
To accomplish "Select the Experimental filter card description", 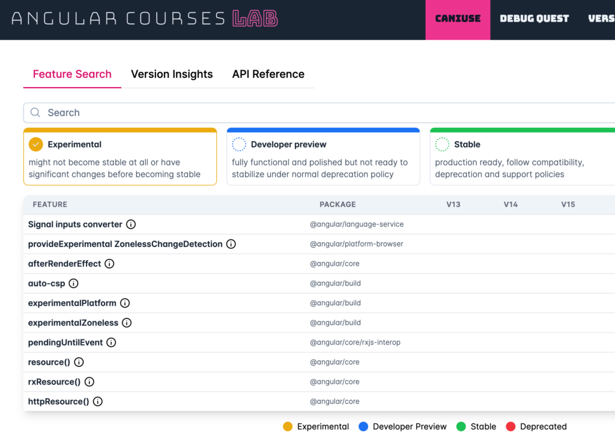I will 115,169.
